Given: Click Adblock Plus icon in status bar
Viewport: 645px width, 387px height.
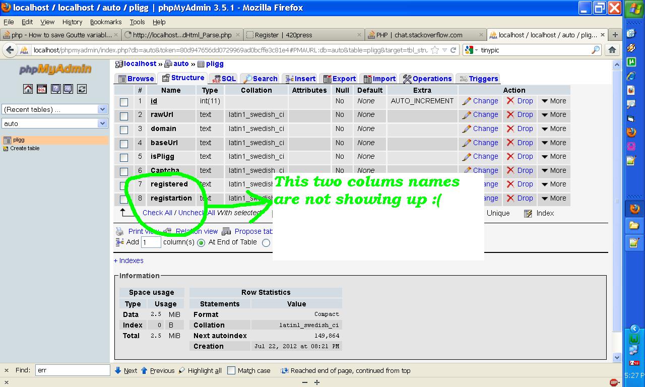Looking at the screenshot, I should [614, 382].
